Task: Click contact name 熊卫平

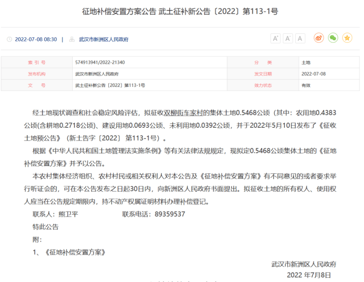Action: coord(68,214)
